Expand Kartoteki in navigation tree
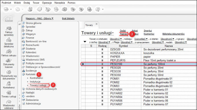Viewport: 197px width, 110px height. pyautogui.click(x=31, y=74)
